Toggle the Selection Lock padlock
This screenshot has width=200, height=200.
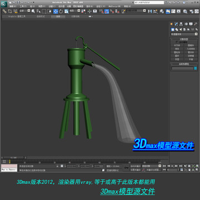pyautogui.click(x=58, y=166)
